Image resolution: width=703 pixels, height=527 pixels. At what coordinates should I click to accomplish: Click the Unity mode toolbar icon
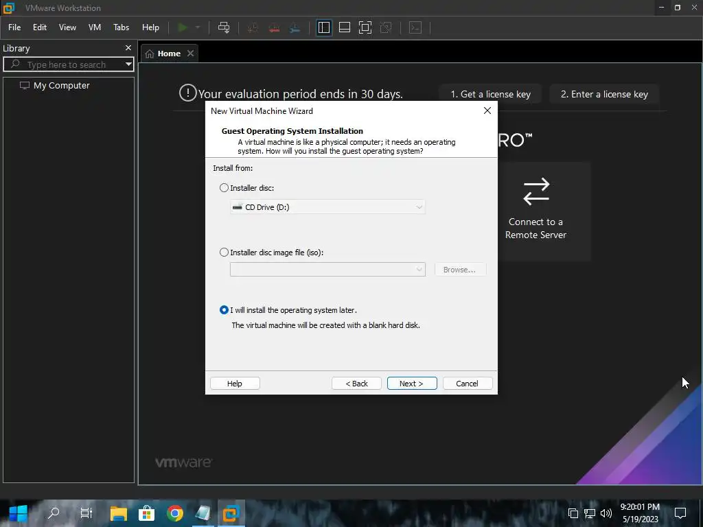click(386, 27)
